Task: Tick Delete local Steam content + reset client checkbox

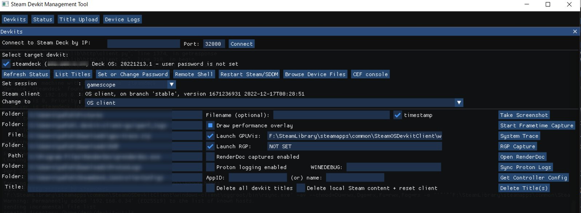Action: 301,188
